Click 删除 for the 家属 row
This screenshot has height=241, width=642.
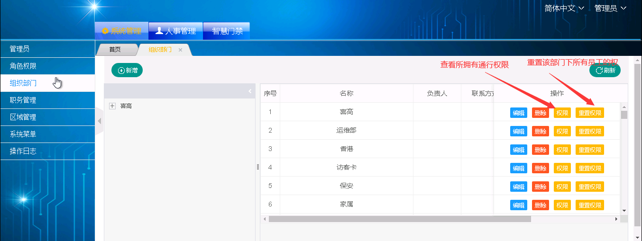pos(541,205)
